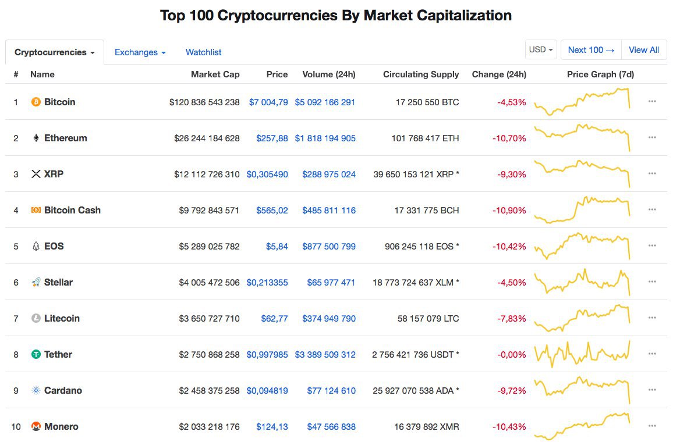This screenshot has width=680, height=442.
Task: Open the Cryptocurrencies dropdown tab
Action: coord(55,52)
